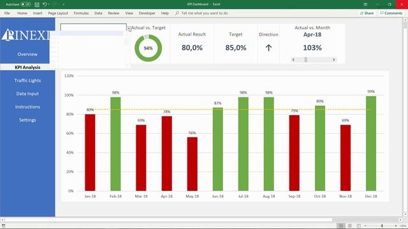This screenshot has width=408, height=229.
Task: Click the Dec-18 green bar
Action: pos(371,143)
